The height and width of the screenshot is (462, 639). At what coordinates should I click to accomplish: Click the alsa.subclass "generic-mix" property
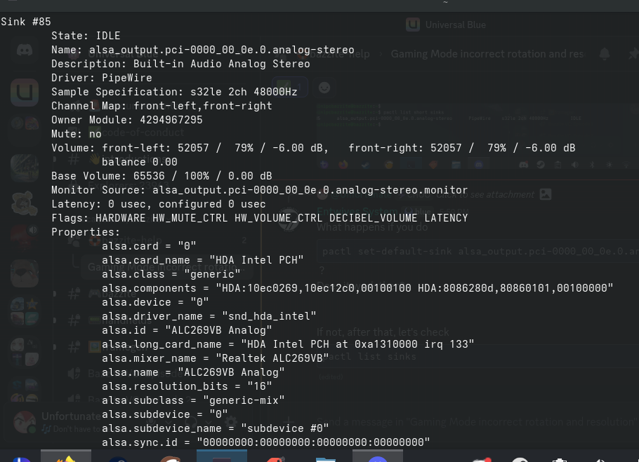tap(193, 400)
